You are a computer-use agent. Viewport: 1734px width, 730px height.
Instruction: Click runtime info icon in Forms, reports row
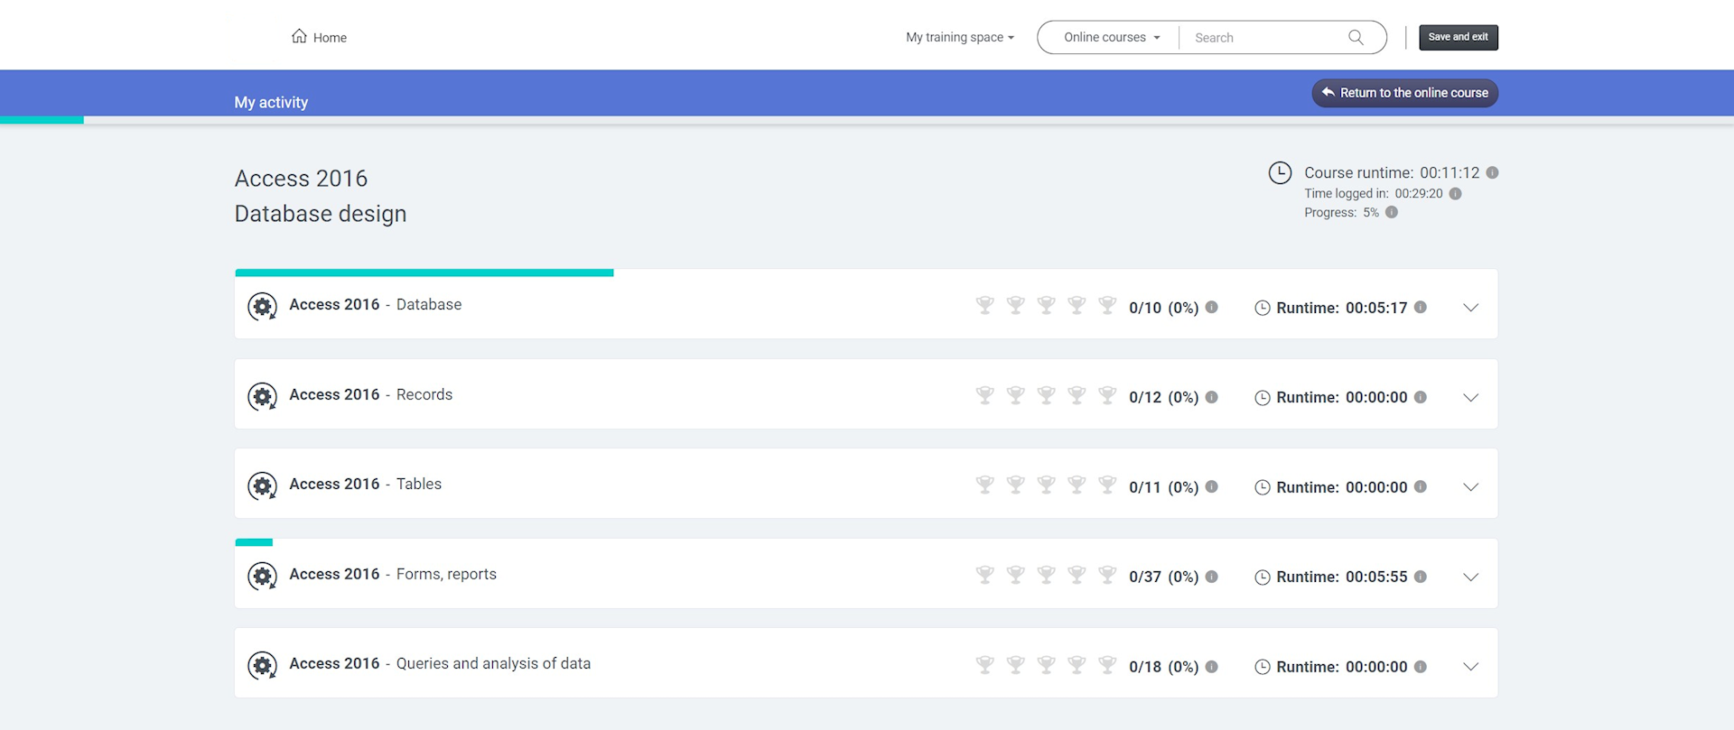(x=1421, y=576)
